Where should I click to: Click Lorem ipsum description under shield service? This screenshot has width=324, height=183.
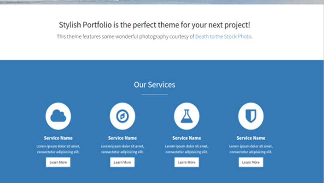tap(251, 149)
